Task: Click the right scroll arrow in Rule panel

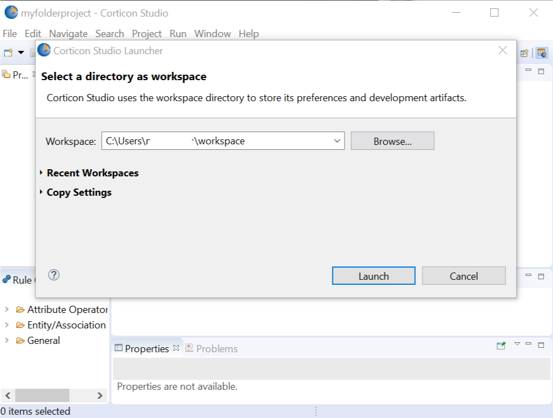Action: coord(100,395)
